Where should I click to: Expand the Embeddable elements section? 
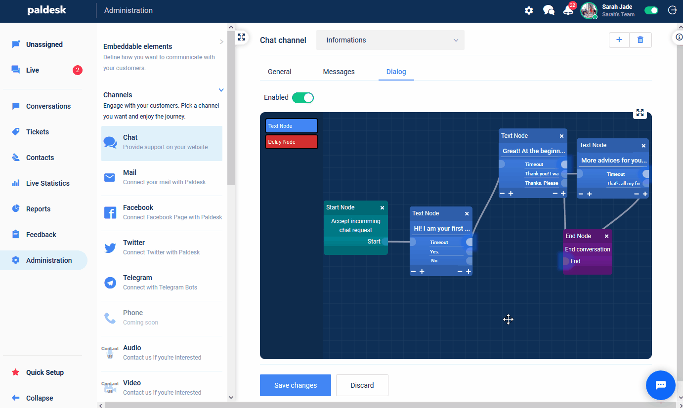pos(221,41)
